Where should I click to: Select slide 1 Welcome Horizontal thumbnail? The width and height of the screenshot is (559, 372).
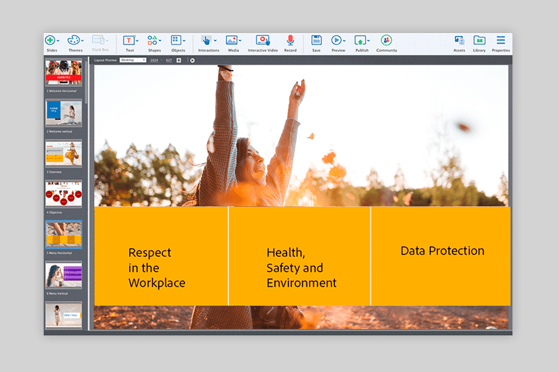point(64,72)
